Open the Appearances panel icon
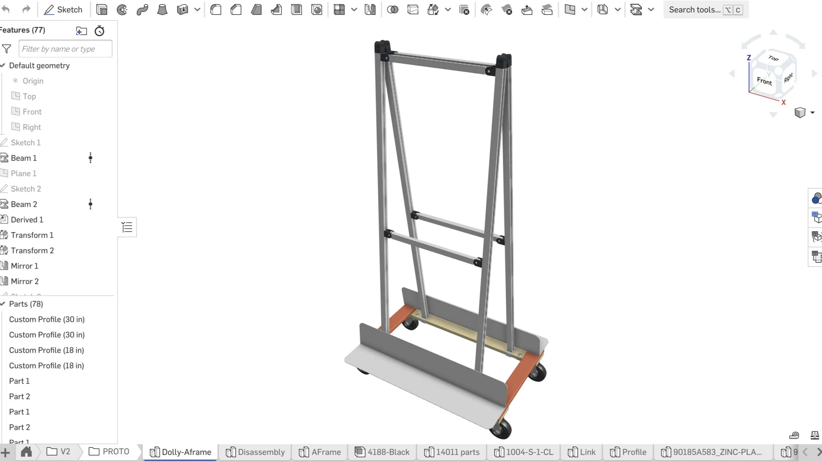This screenshot has width=822, height=462. (816, 198)
